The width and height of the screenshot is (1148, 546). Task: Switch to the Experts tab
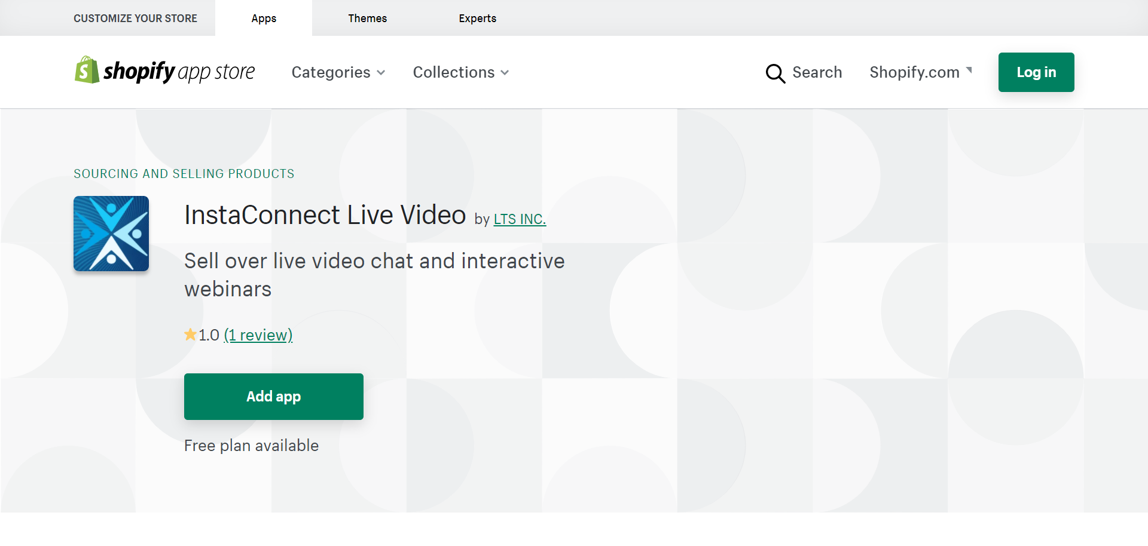477,18
